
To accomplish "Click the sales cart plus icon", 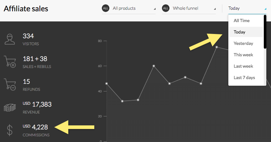I will [10, 61].
